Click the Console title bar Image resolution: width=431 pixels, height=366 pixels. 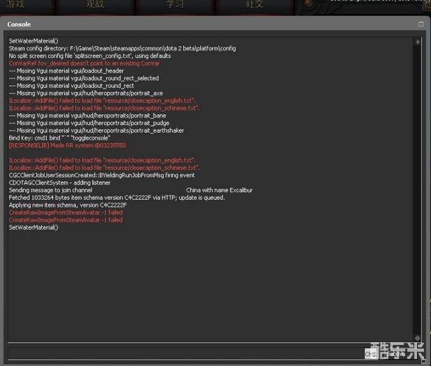pos(209,24)
